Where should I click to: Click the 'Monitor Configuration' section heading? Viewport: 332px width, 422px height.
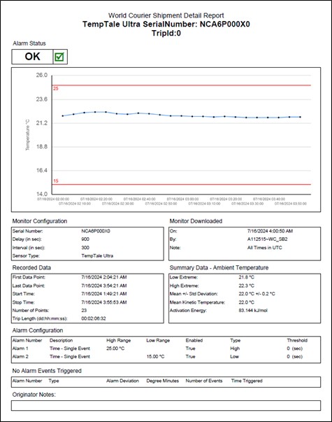[x=40, y=221]
